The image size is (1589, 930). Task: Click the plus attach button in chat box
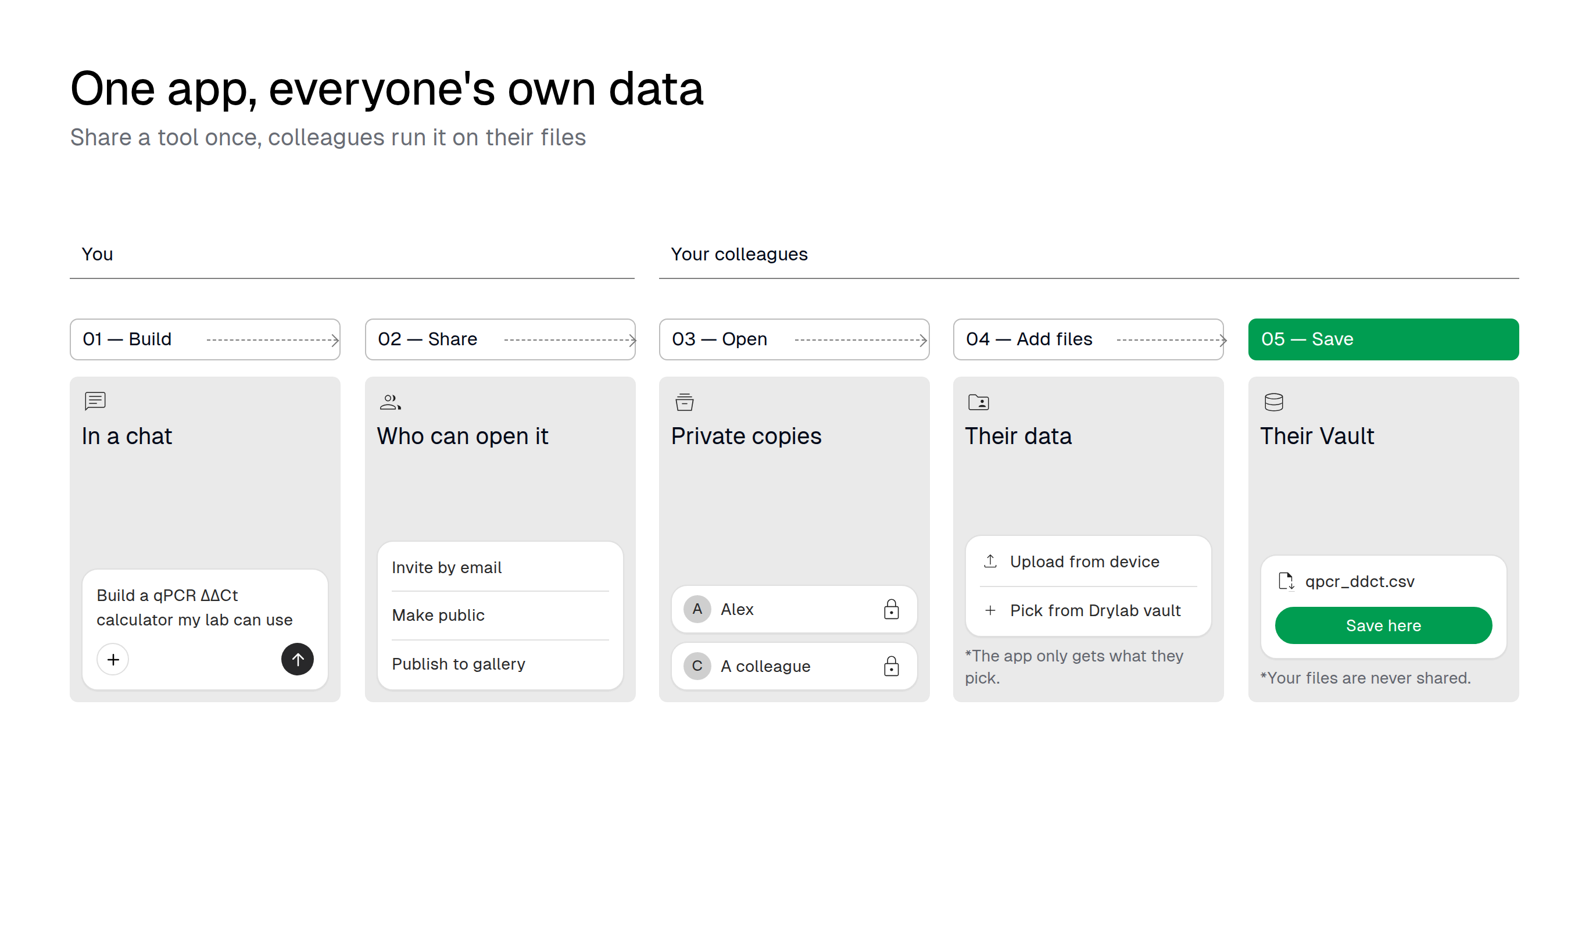click(113, 660)
